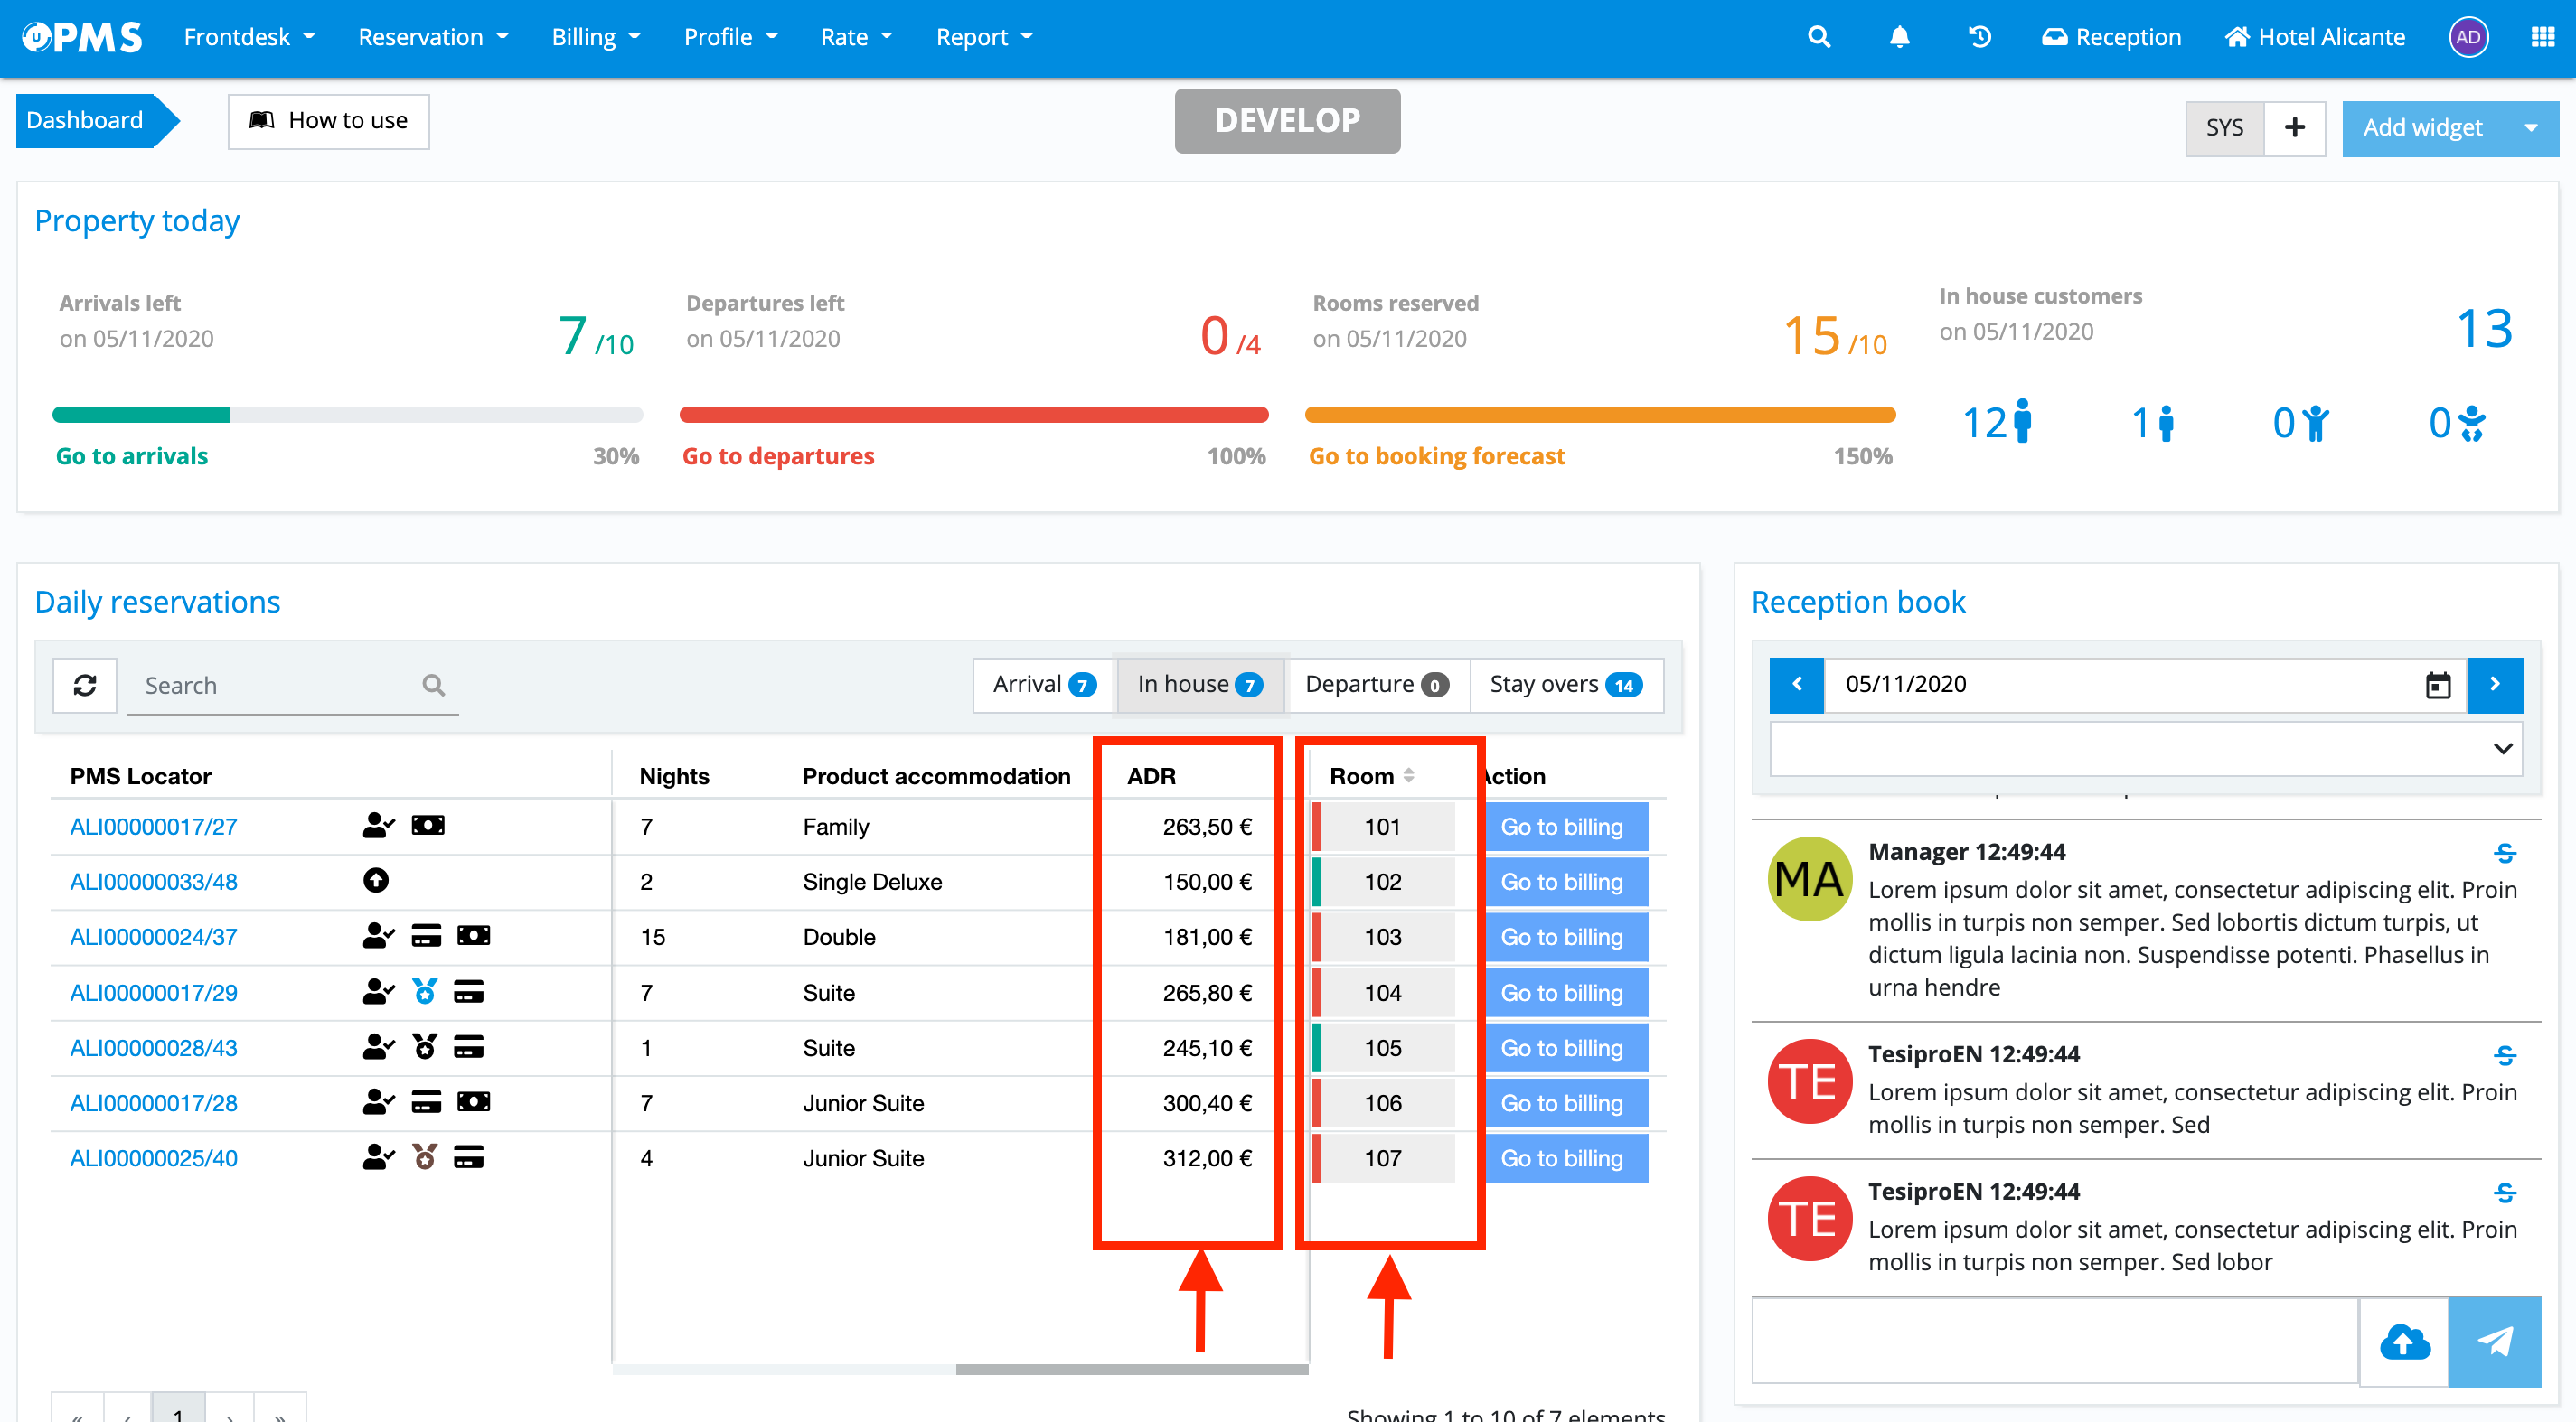This screenshot has height=1422, width=2576.
Task: Open the Frontdesk menu
Action: pyautogui.click(x=249, y=37)
